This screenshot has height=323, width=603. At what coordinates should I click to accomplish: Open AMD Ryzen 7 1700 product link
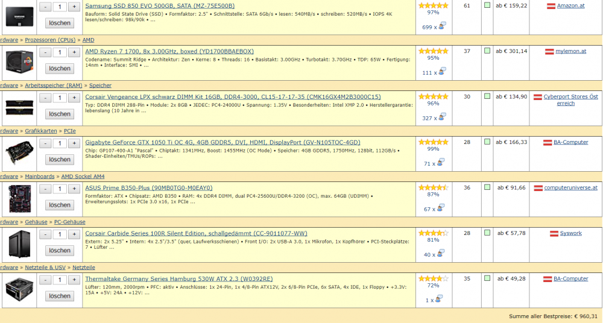pos(169,51)
